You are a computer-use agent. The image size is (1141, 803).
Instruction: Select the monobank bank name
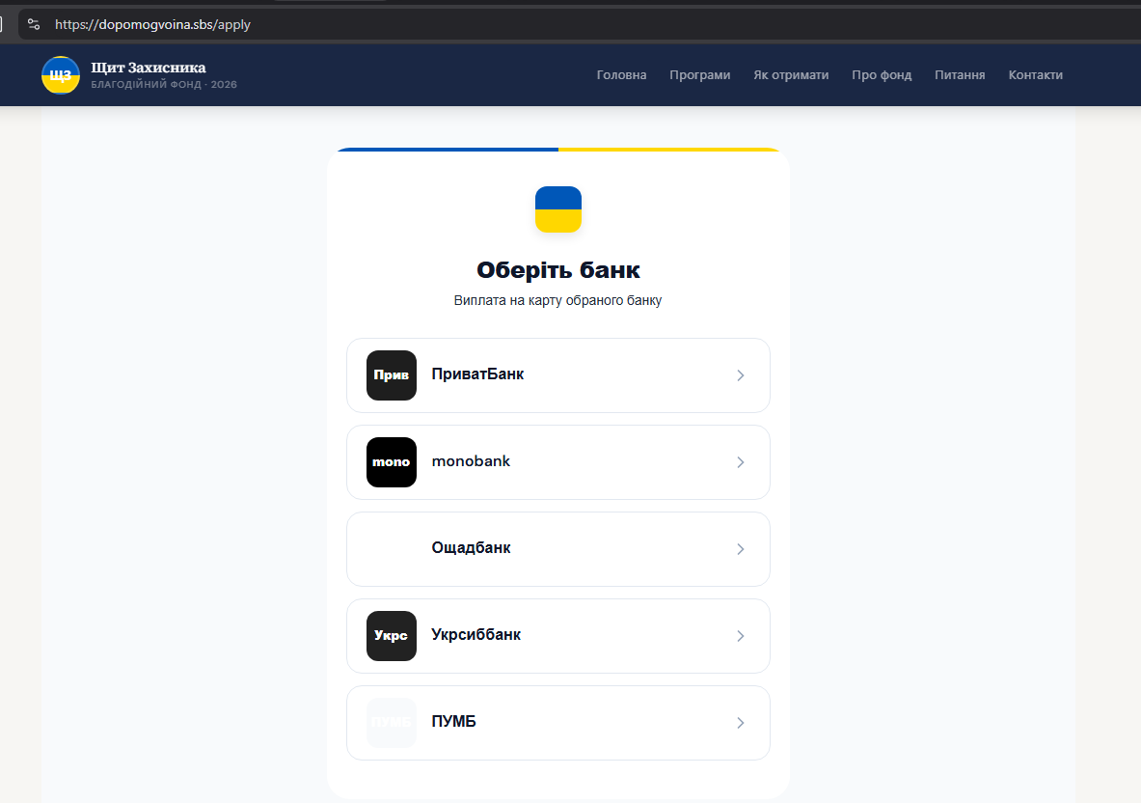471,461
